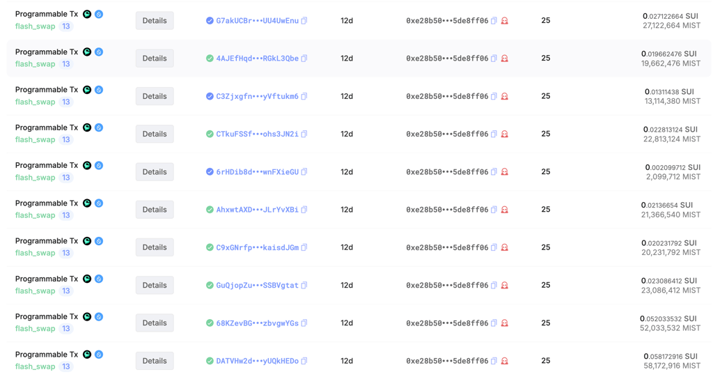Copy sender address in C3Zjxgfn row
The width and height of the screenshot is (713, 379).
494,96
